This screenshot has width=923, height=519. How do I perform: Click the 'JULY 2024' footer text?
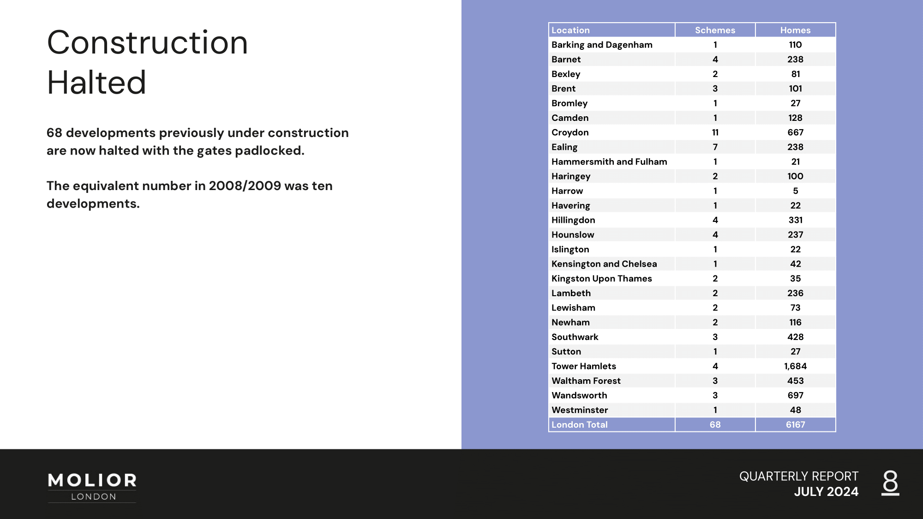(x=826, y=492)
